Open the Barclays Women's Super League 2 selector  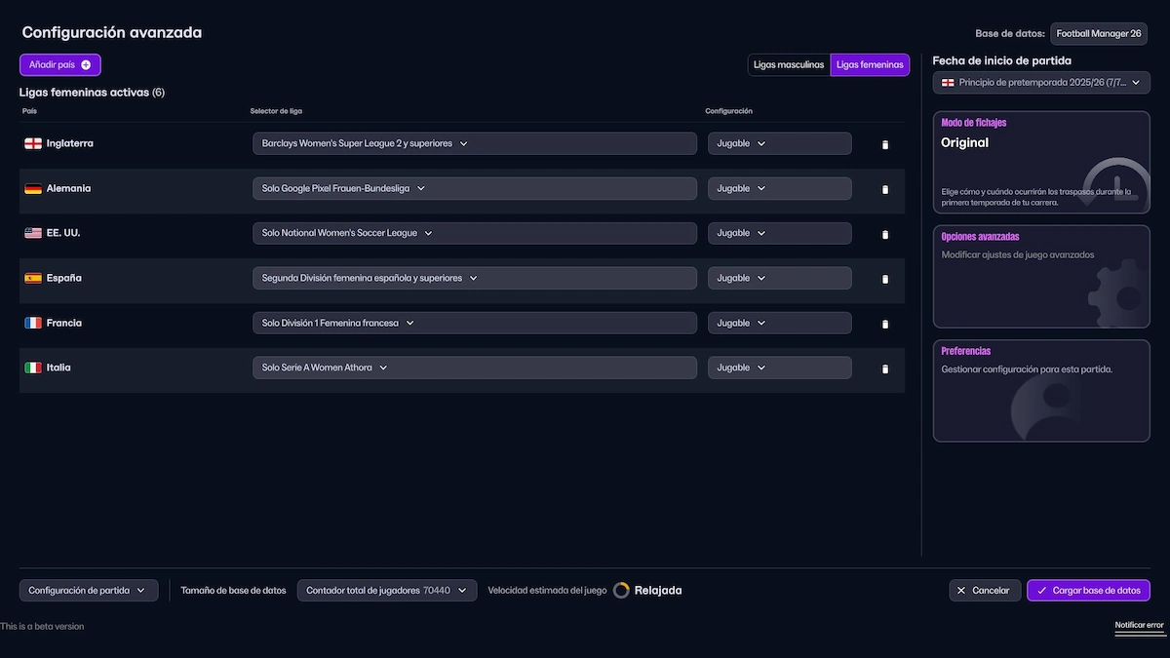[x=475, y=143]
